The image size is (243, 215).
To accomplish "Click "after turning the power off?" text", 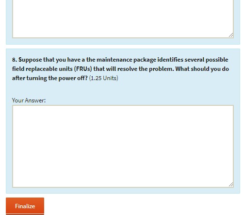I will click(x=50, y=78).
